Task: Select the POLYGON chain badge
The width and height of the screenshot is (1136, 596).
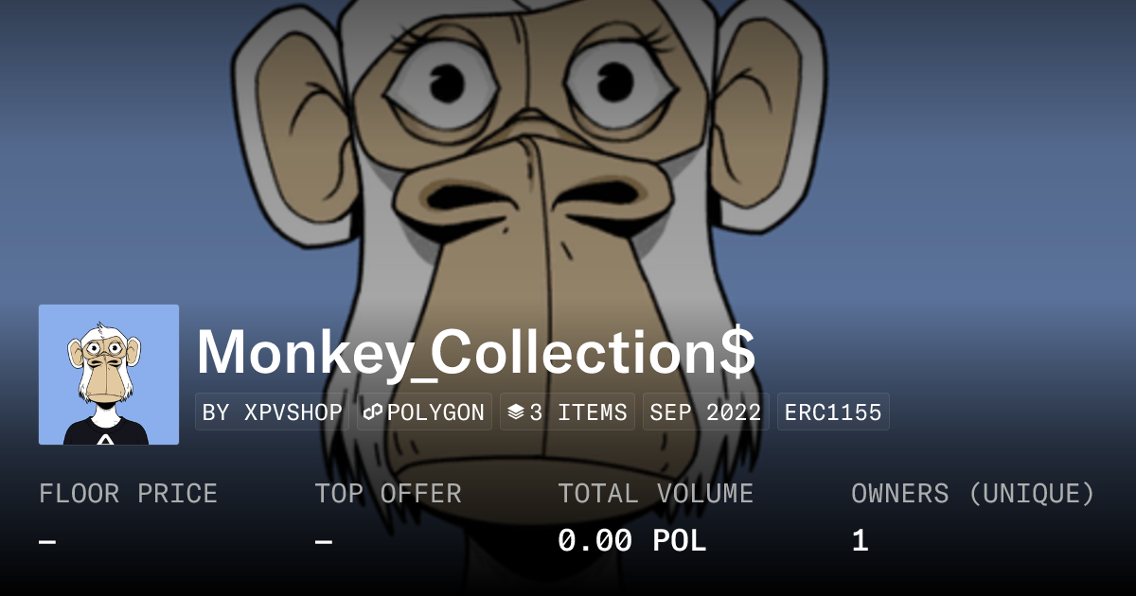Action: pos(424,412)
